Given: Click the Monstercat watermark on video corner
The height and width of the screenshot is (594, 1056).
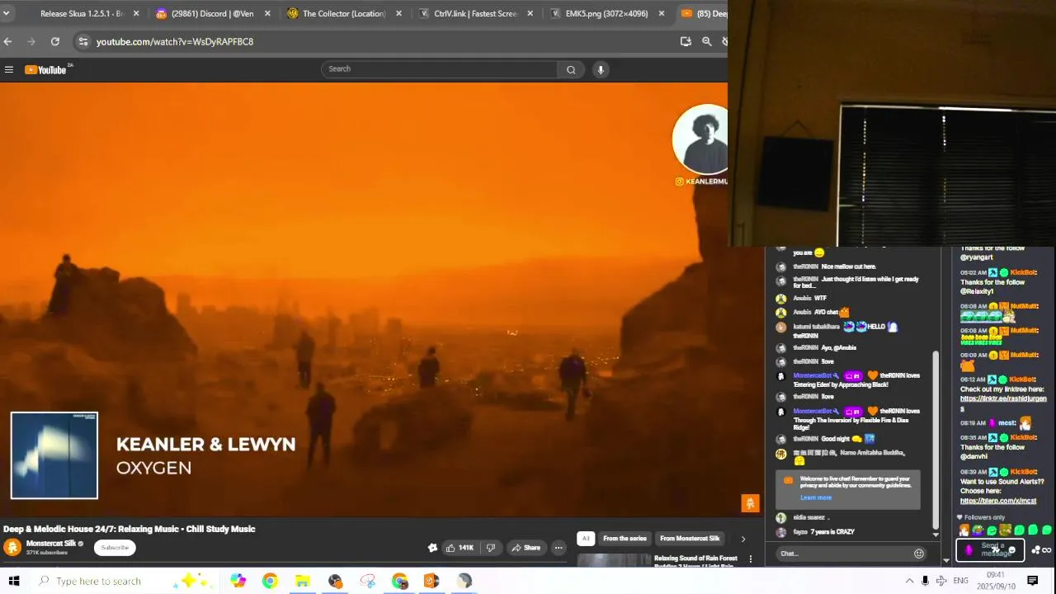Looking at the screenshot, I should pos(750,503).
